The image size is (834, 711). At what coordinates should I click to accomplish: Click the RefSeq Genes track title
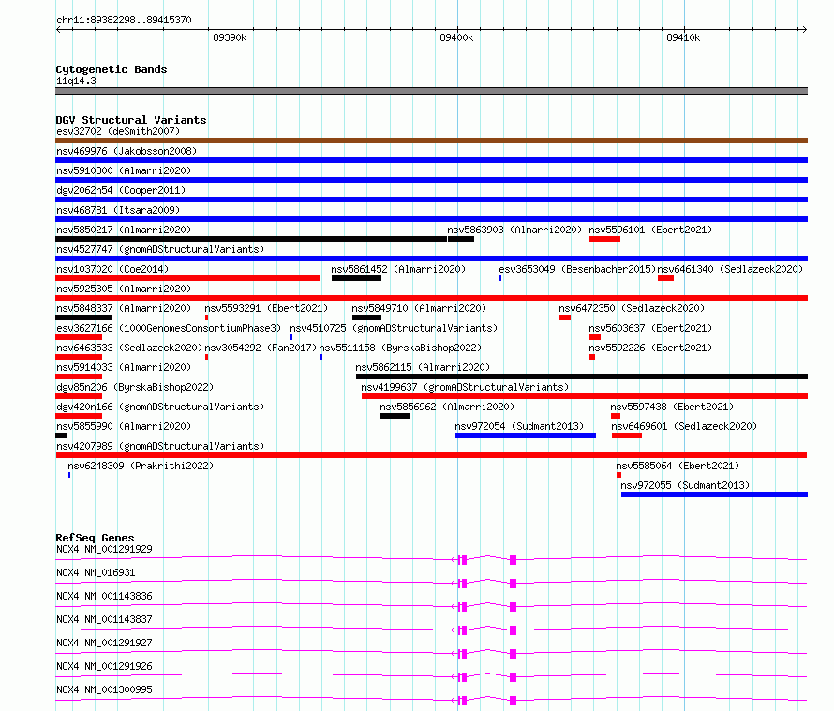pyautogui.click(x=95, y=538)
